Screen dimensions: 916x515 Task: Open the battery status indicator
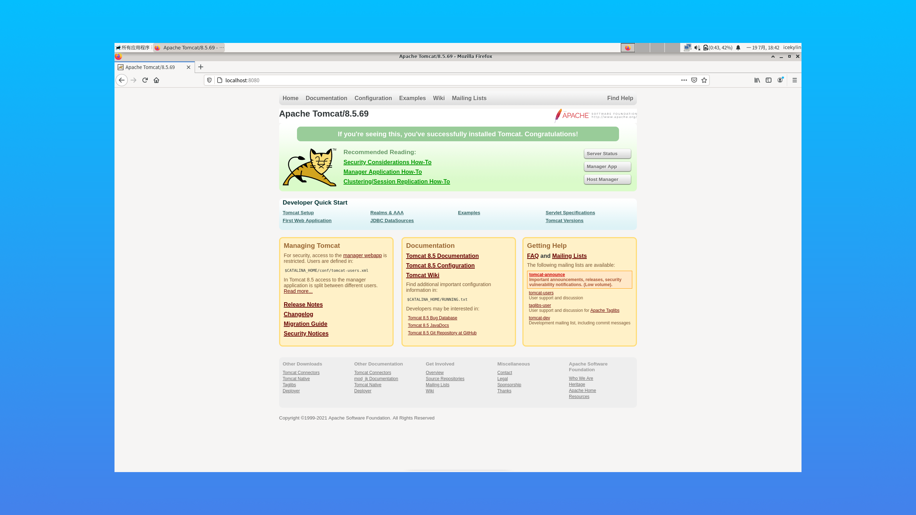718,48
